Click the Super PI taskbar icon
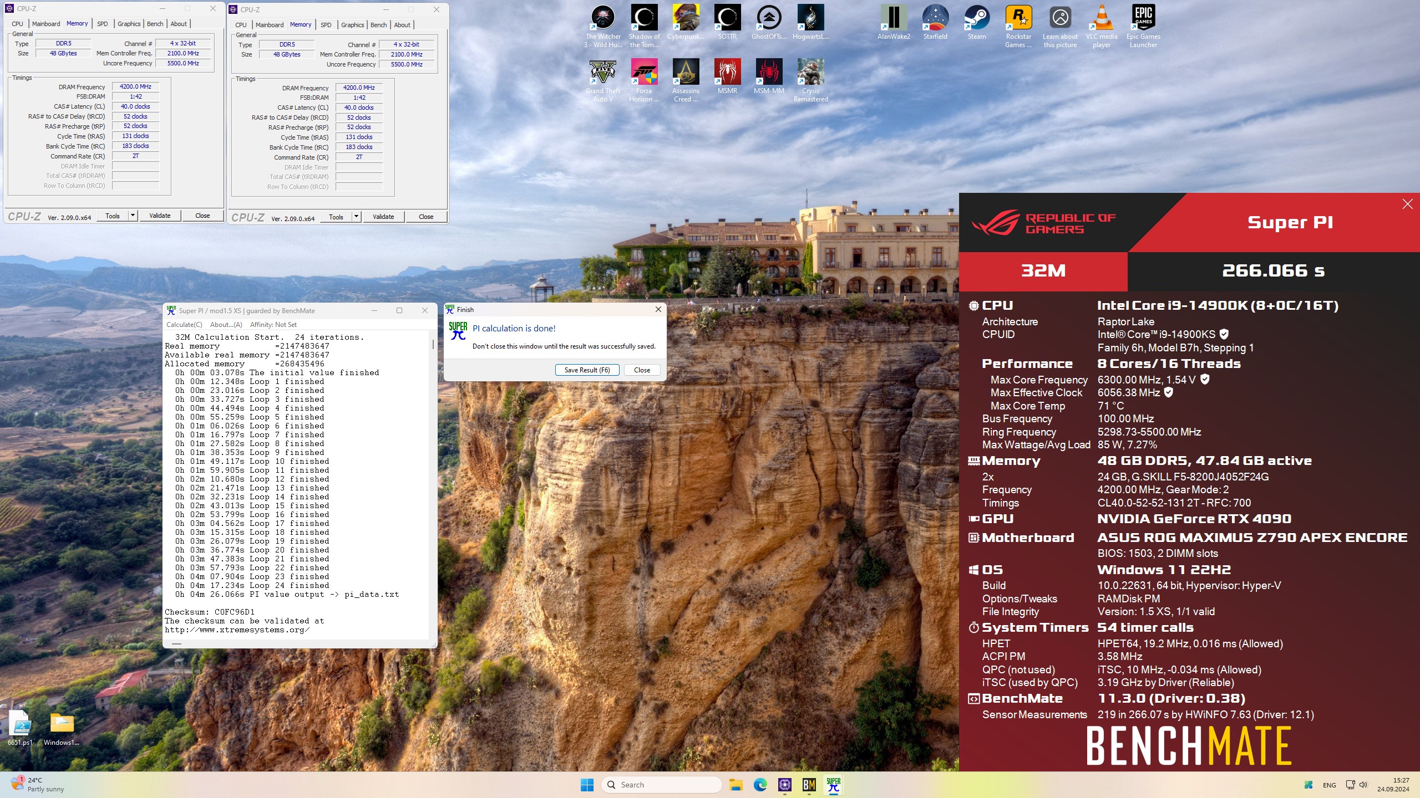The height and width of the screenshot is (798, 1420). 833,785
